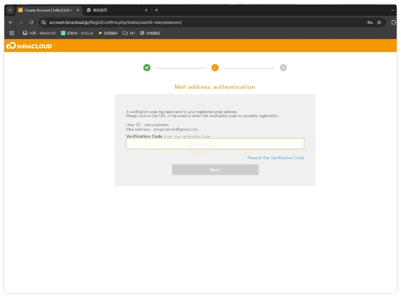Select the Verification Code label

point(144,136)
